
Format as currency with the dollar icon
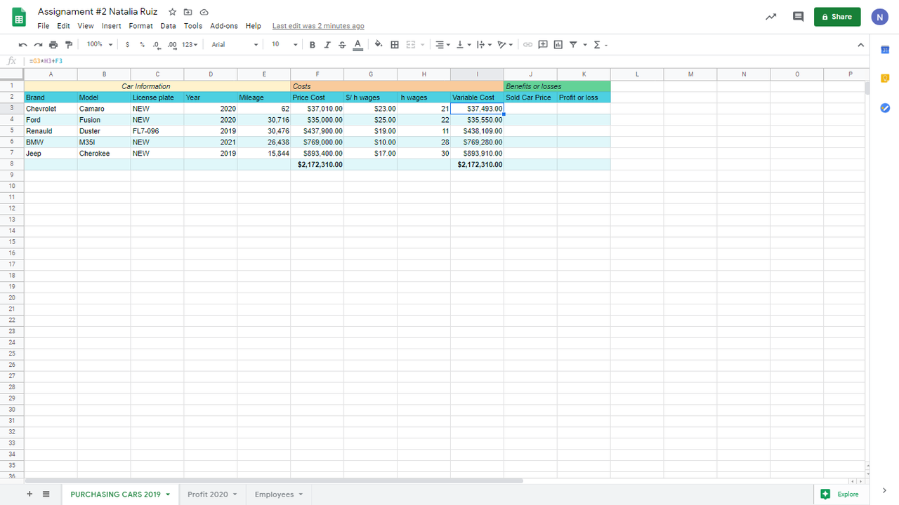pyautogui.click(x=127, y=44)
